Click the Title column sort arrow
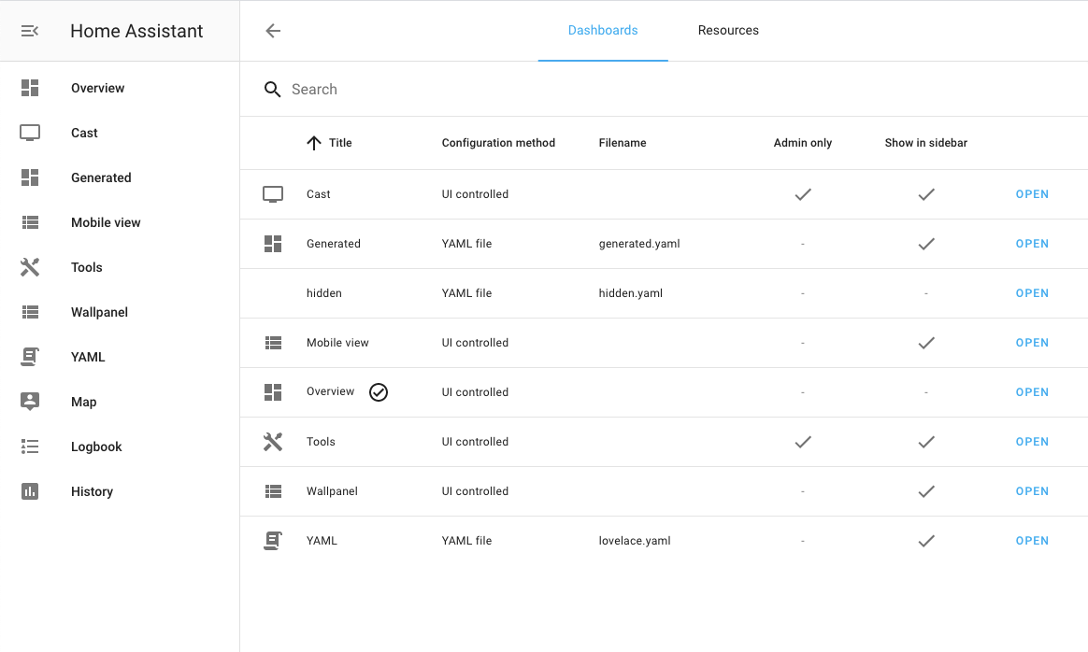 click(313, 142)
